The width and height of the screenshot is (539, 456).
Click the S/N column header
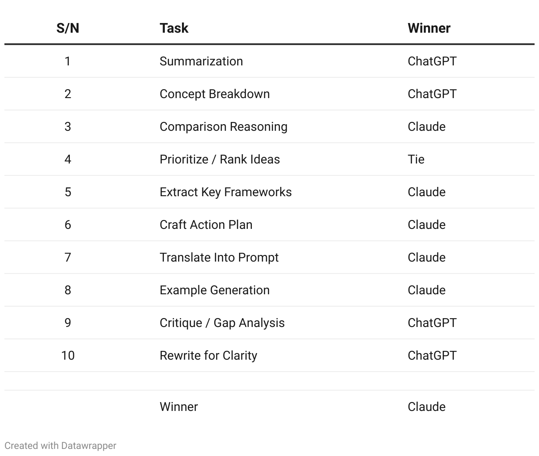coord(68,28)
